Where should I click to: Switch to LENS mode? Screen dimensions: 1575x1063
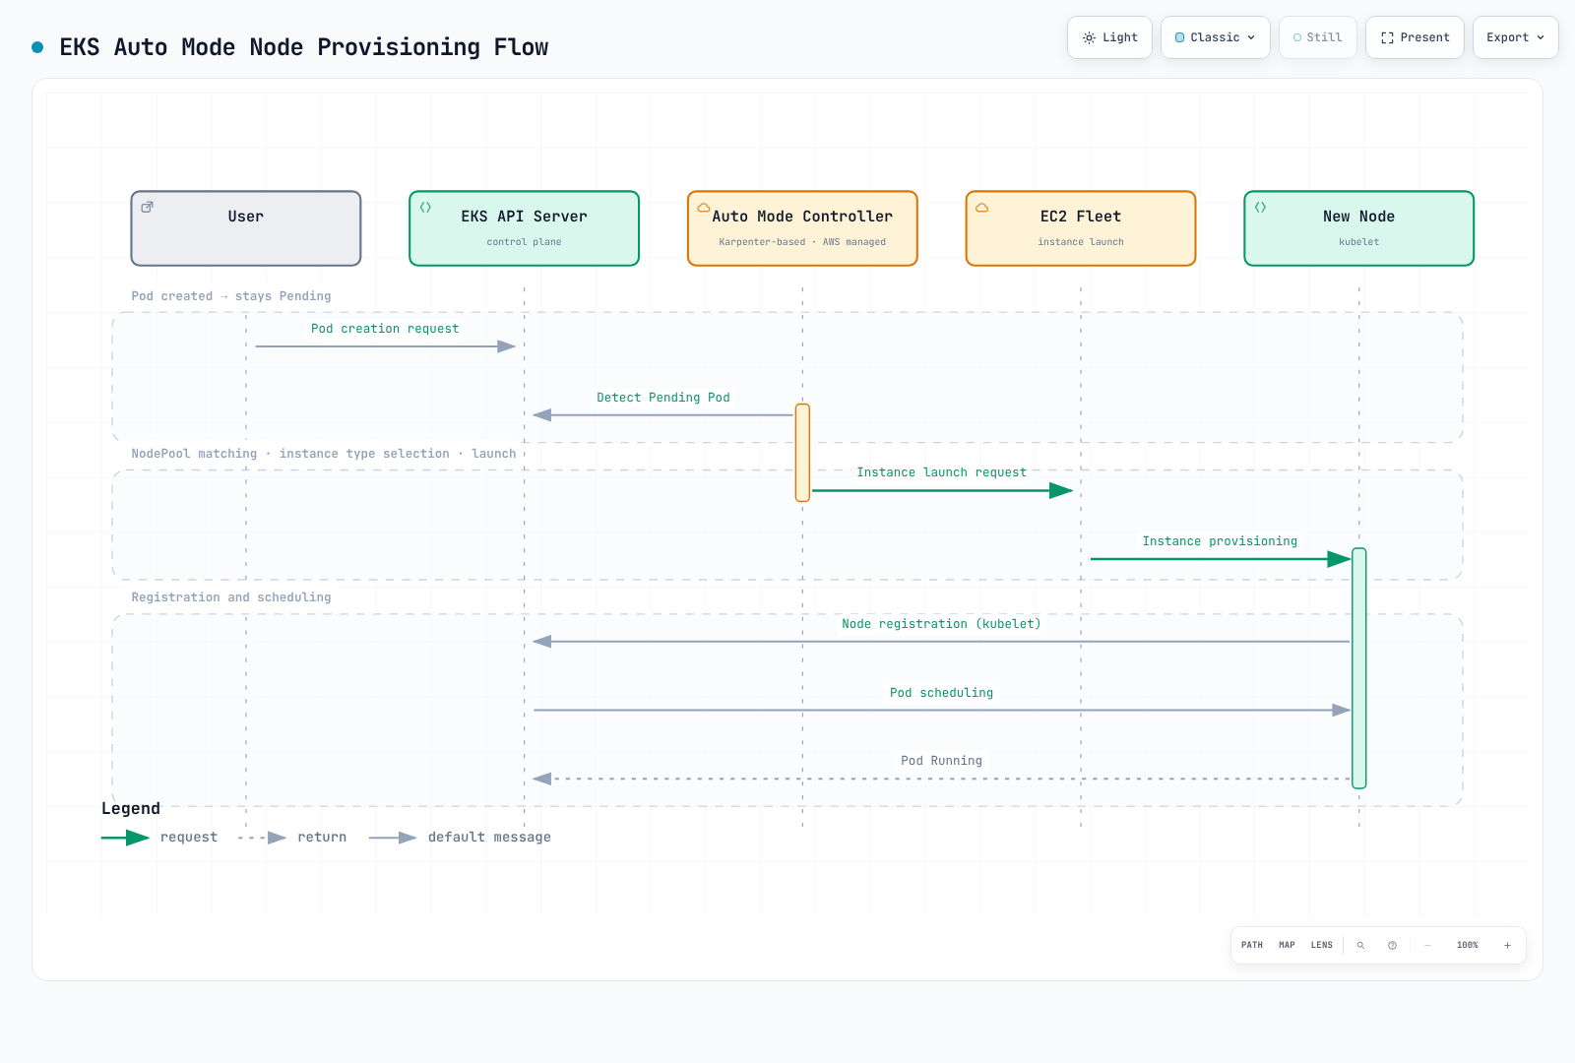(1322, 945)
